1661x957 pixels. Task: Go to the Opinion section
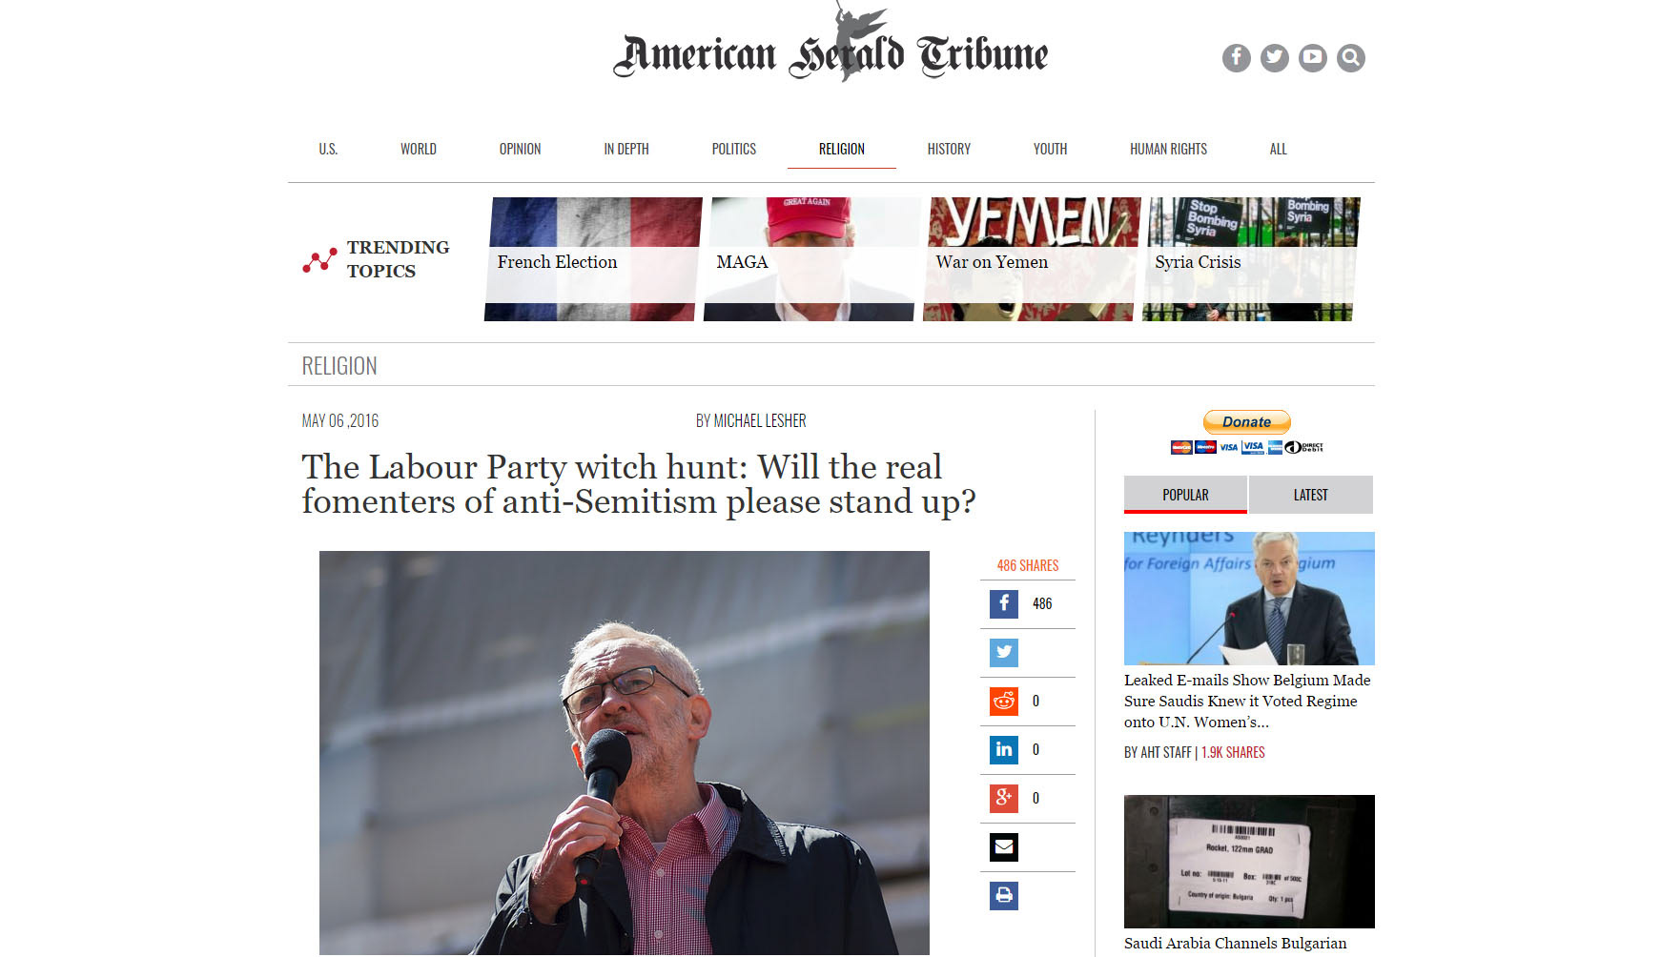coord(520,149)
